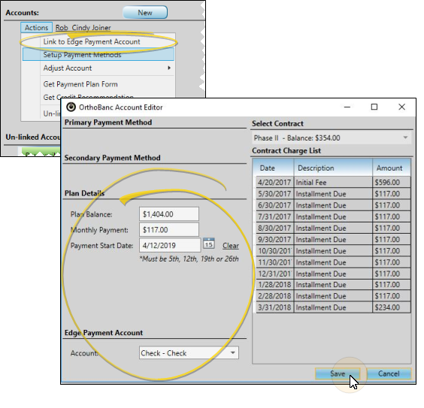424x408 pixels.
Task: Sort by the Description column header
Action: 333,168
